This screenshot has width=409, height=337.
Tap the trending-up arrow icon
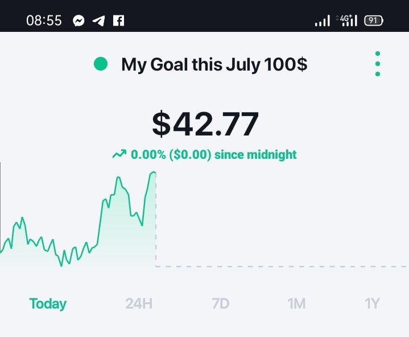(x=119, y=154)
